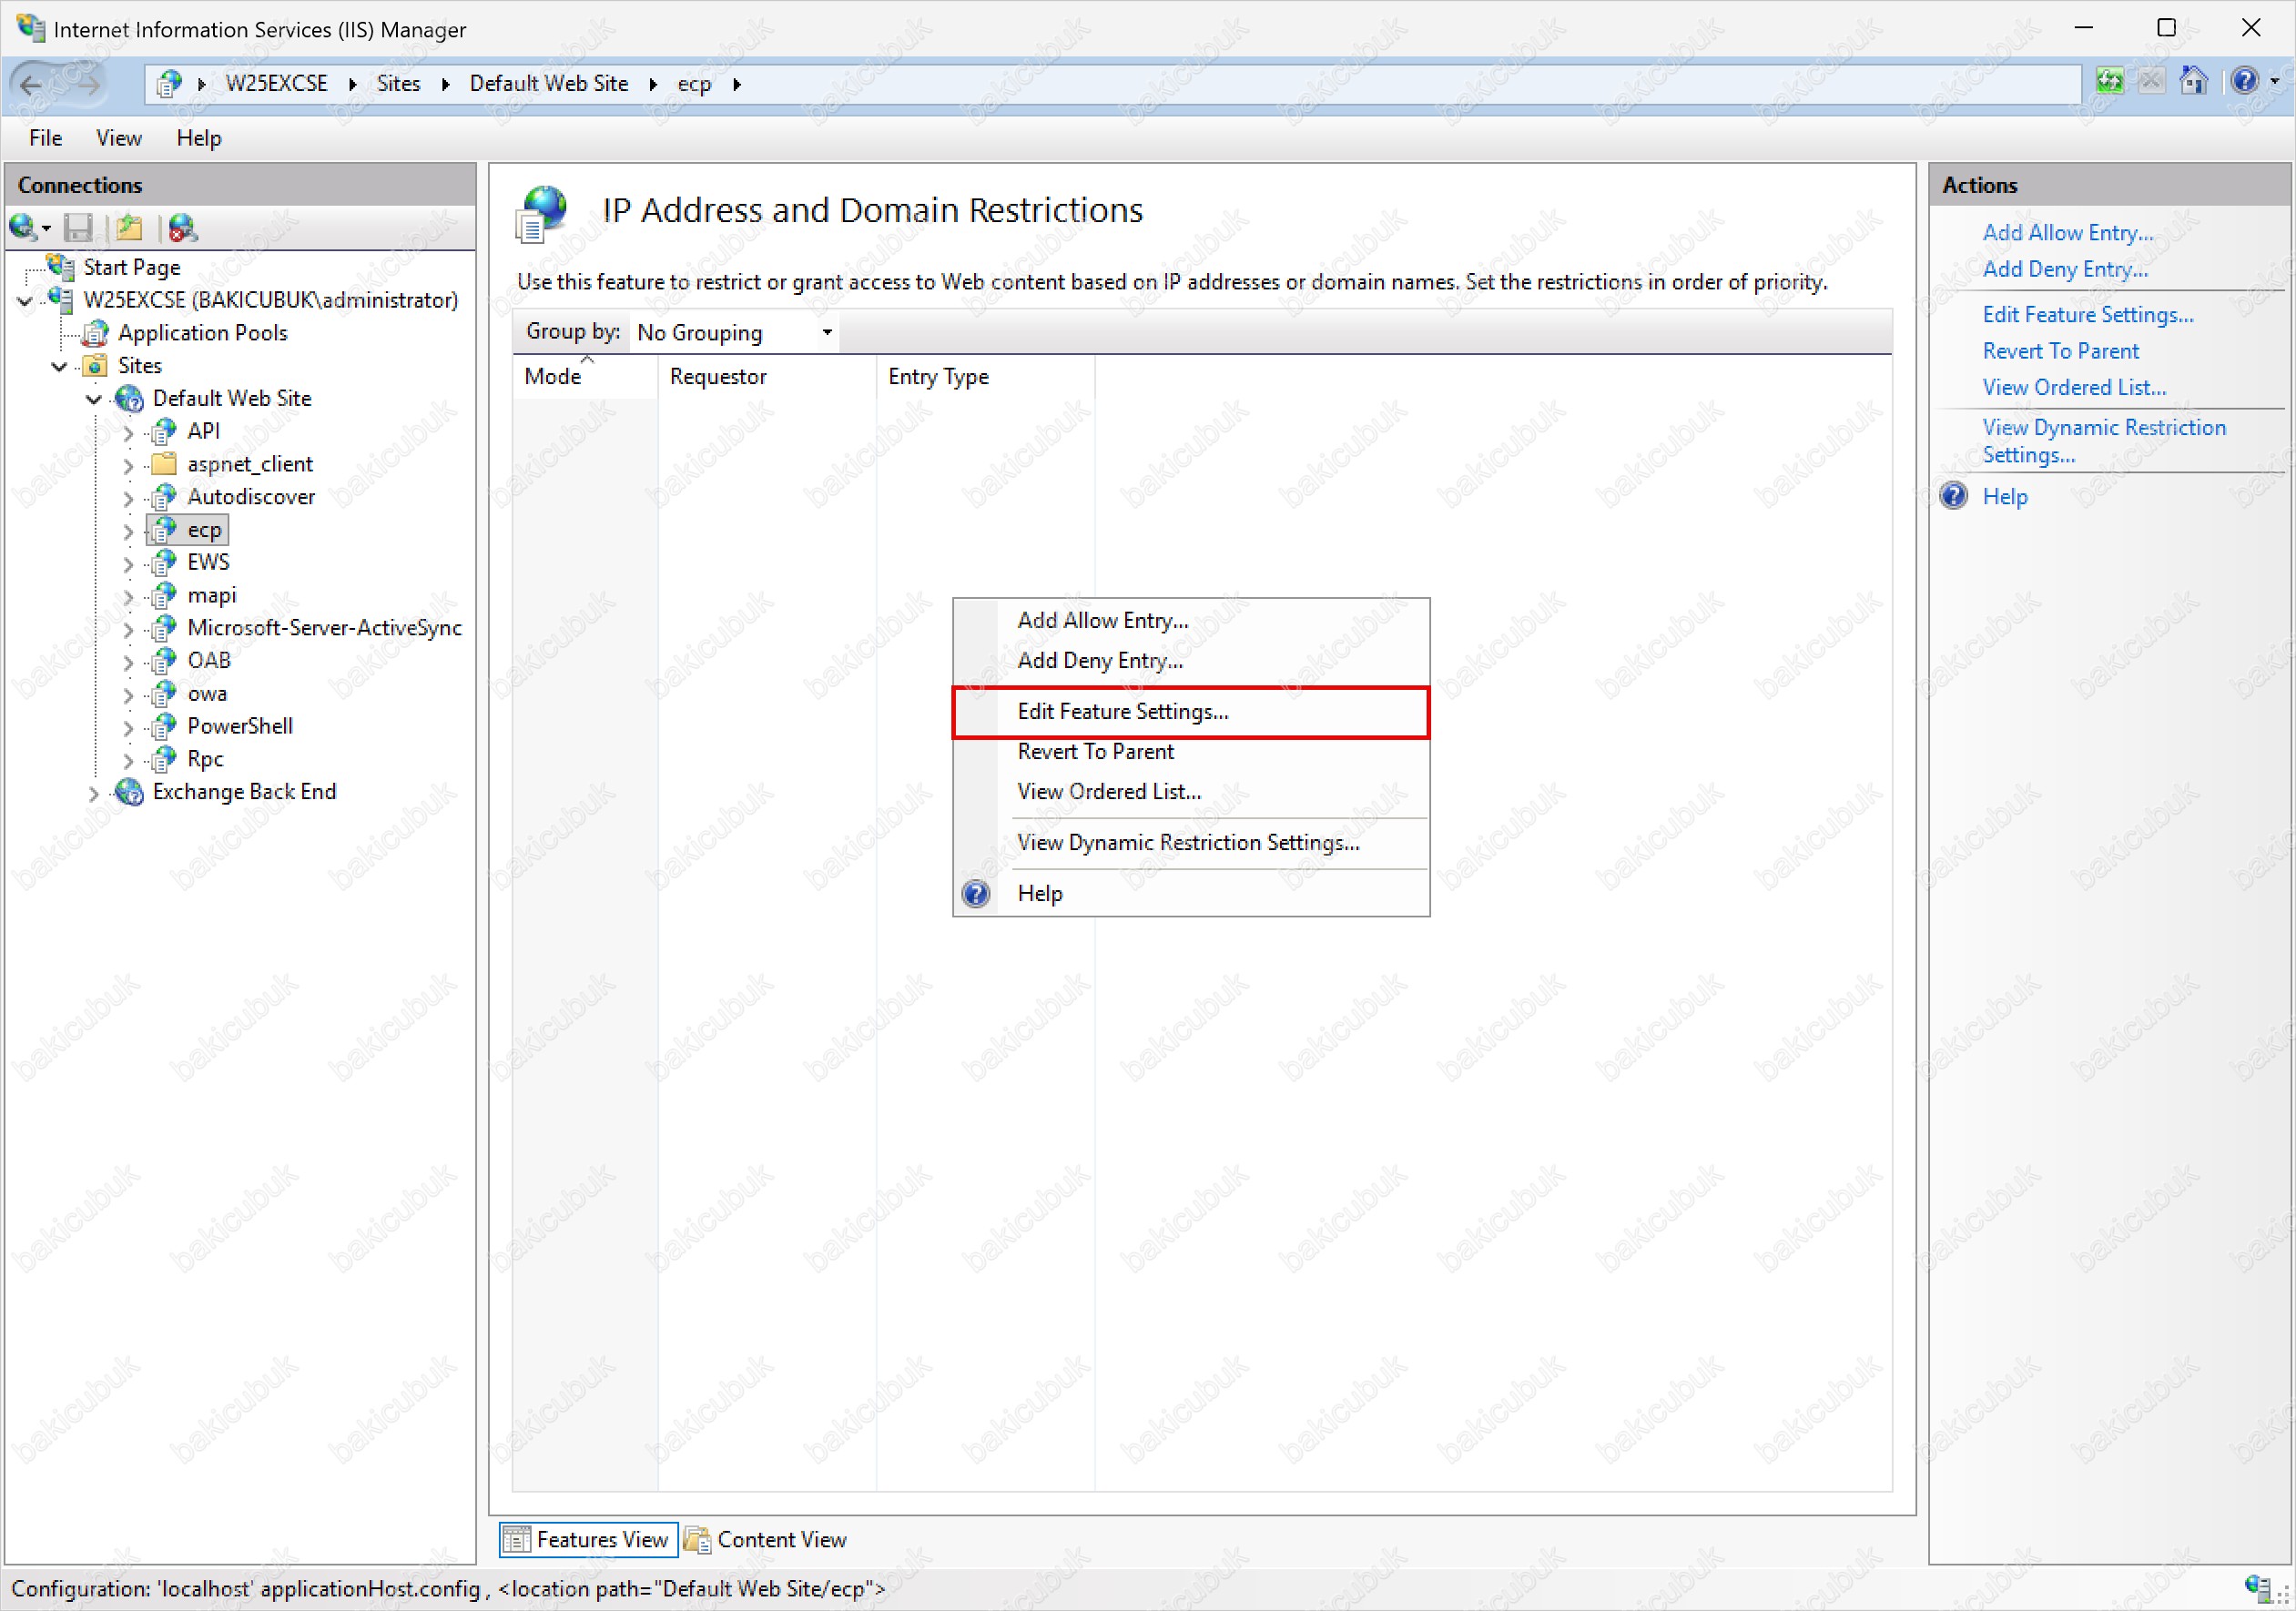Open dropdown arrow after ecp in breadcrumb
2296x1611 pixels.
point(737,84)
